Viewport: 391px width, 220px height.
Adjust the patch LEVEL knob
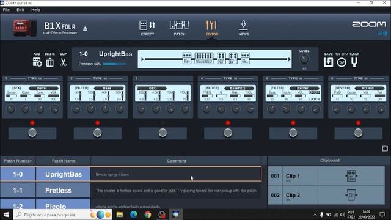point(304,59)
